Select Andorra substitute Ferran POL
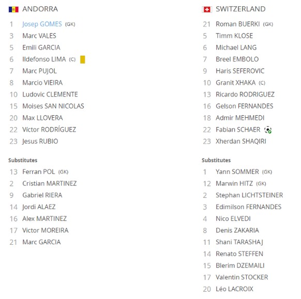This screenshot has width=301, height=299. pyautogui.click(x=39, y=172)
